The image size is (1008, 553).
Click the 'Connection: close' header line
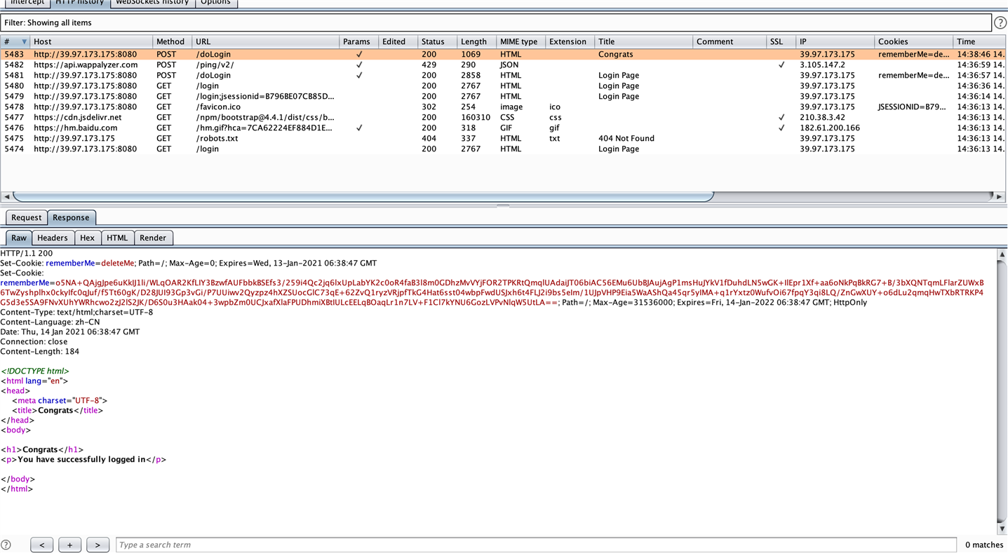click(34, 341)
